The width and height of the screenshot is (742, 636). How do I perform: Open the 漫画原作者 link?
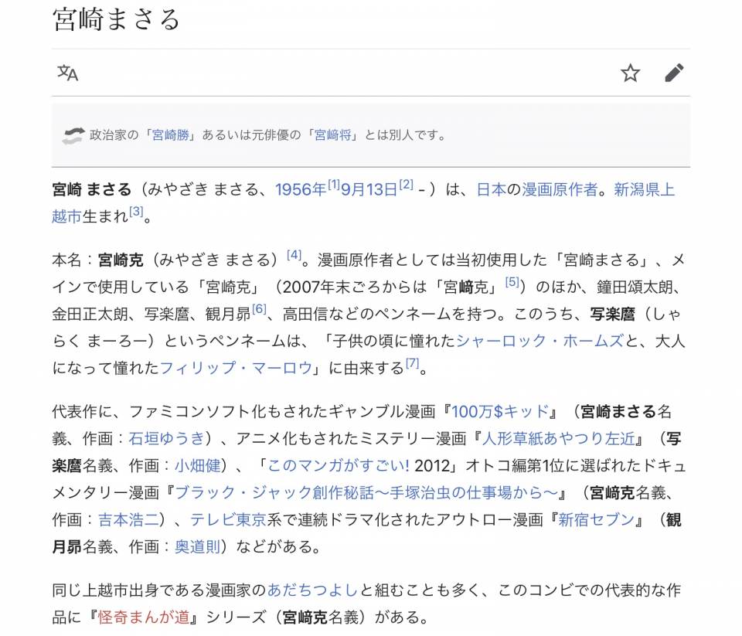tap(560, 190)
